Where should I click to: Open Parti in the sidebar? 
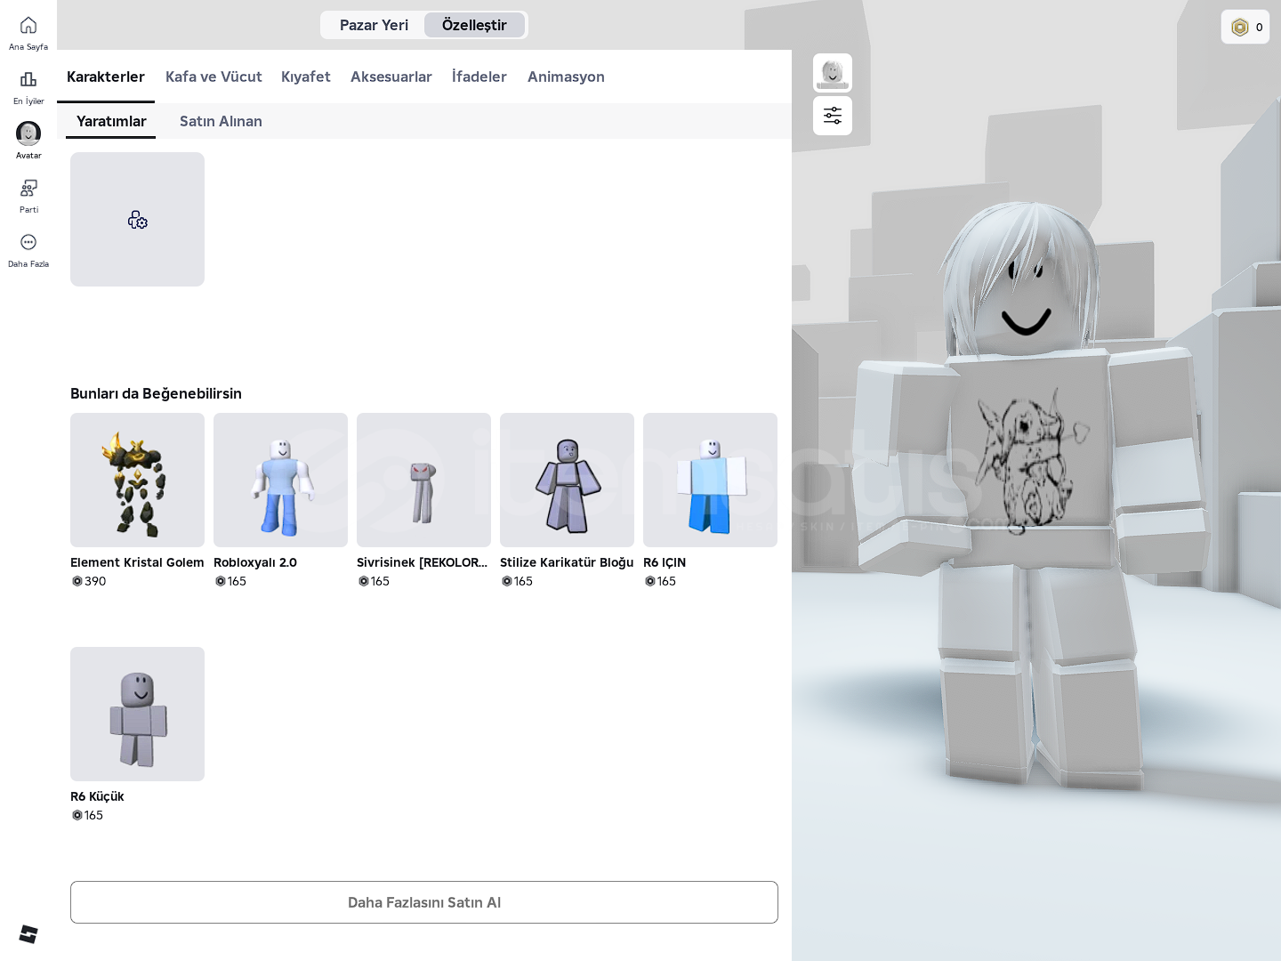pyautogui.click(x=28, y=189)
